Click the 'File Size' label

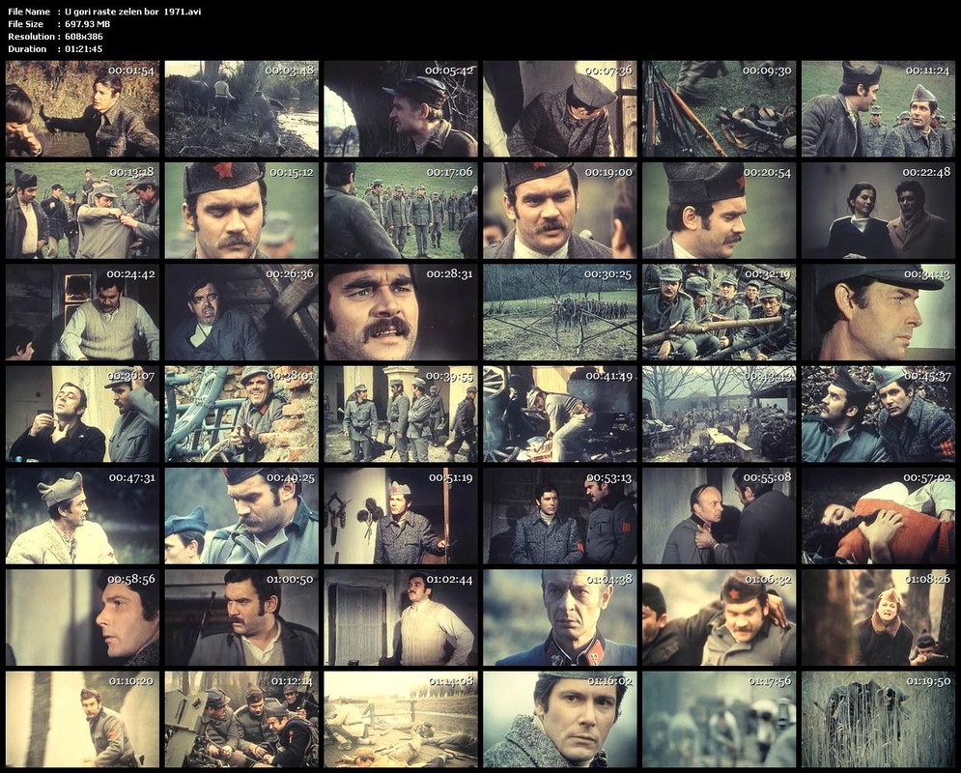click(26, 24)
